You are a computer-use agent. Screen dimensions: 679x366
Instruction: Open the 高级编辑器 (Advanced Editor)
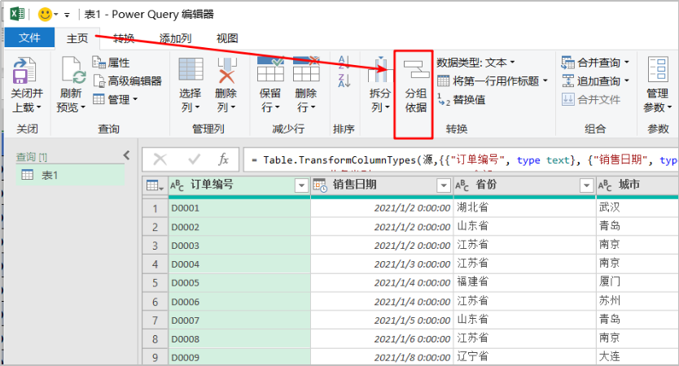[127, 81]
